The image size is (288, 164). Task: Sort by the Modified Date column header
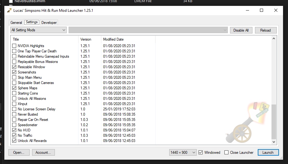(128, 39)
